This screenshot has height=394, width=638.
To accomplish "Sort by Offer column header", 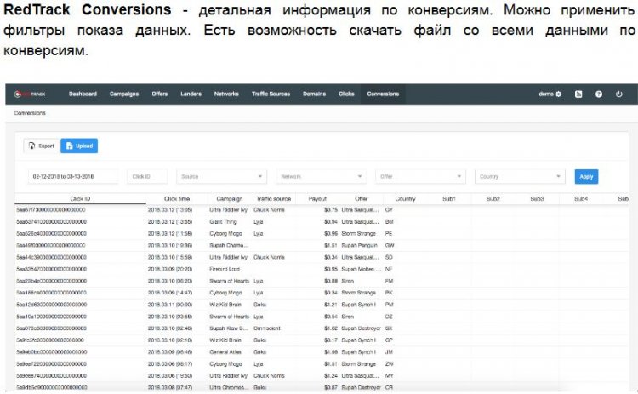I will click(x=362, y=198).
